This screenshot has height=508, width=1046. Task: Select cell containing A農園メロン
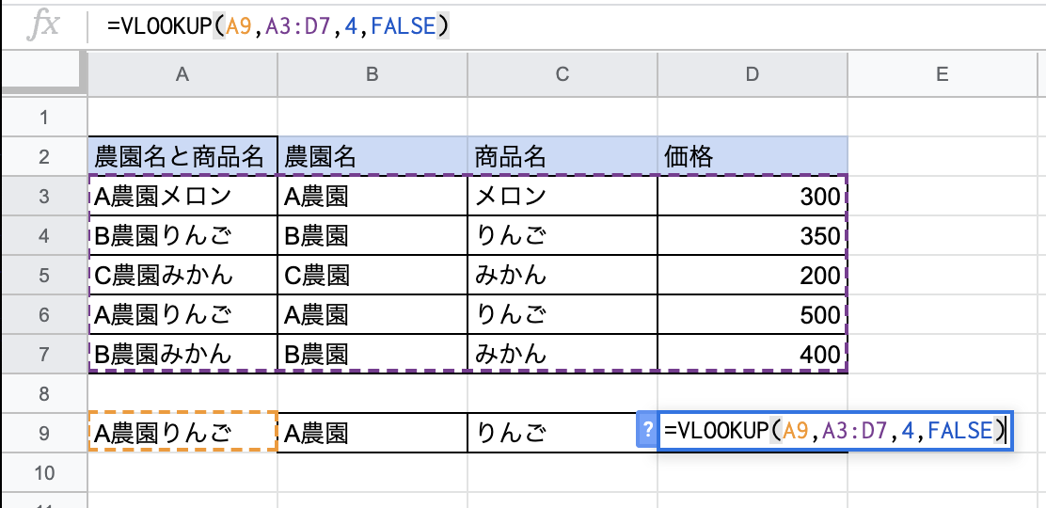click(182, 196)
